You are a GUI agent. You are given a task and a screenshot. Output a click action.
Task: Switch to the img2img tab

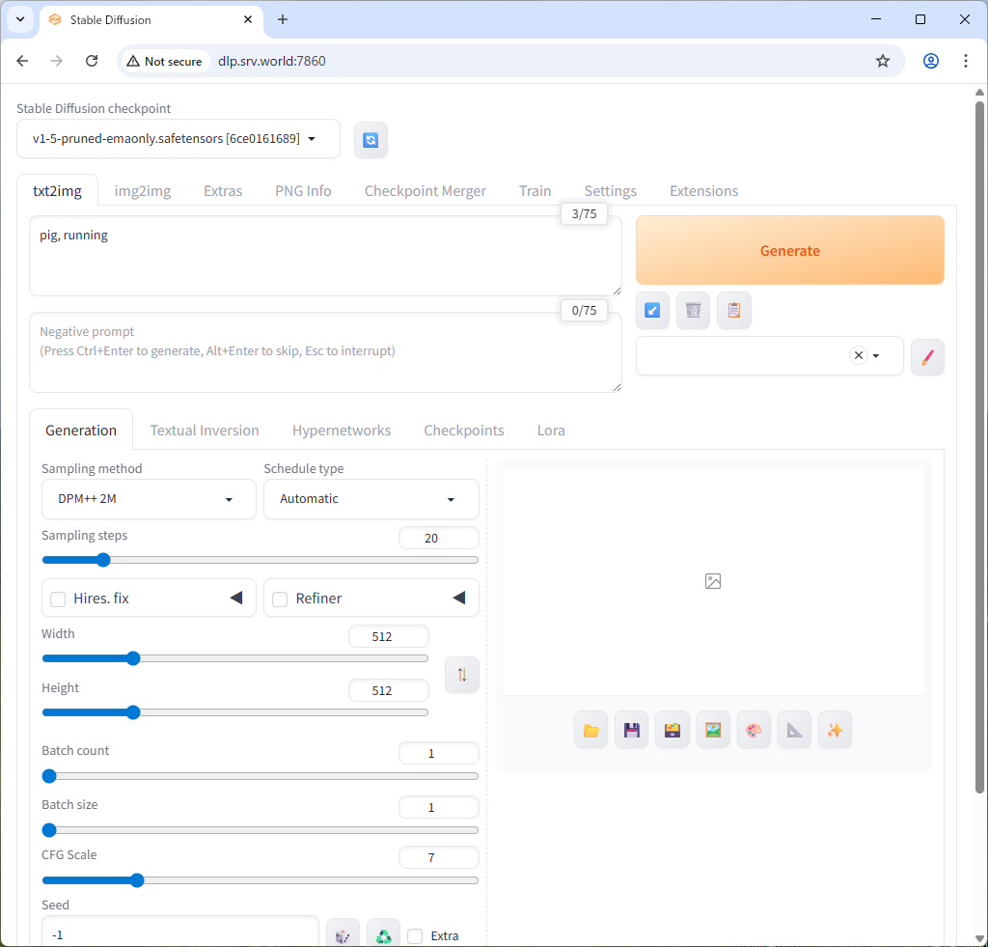pos(142,190)
